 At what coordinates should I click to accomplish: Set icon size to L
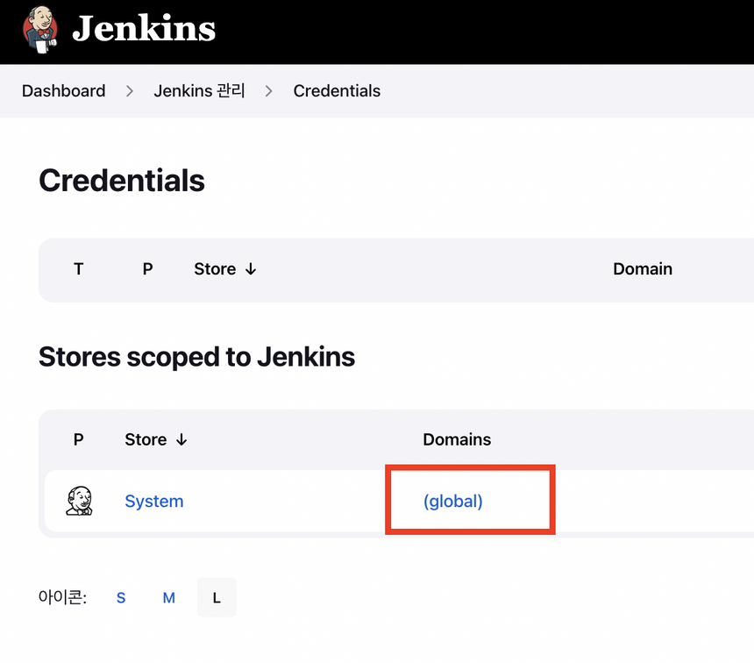217,597
